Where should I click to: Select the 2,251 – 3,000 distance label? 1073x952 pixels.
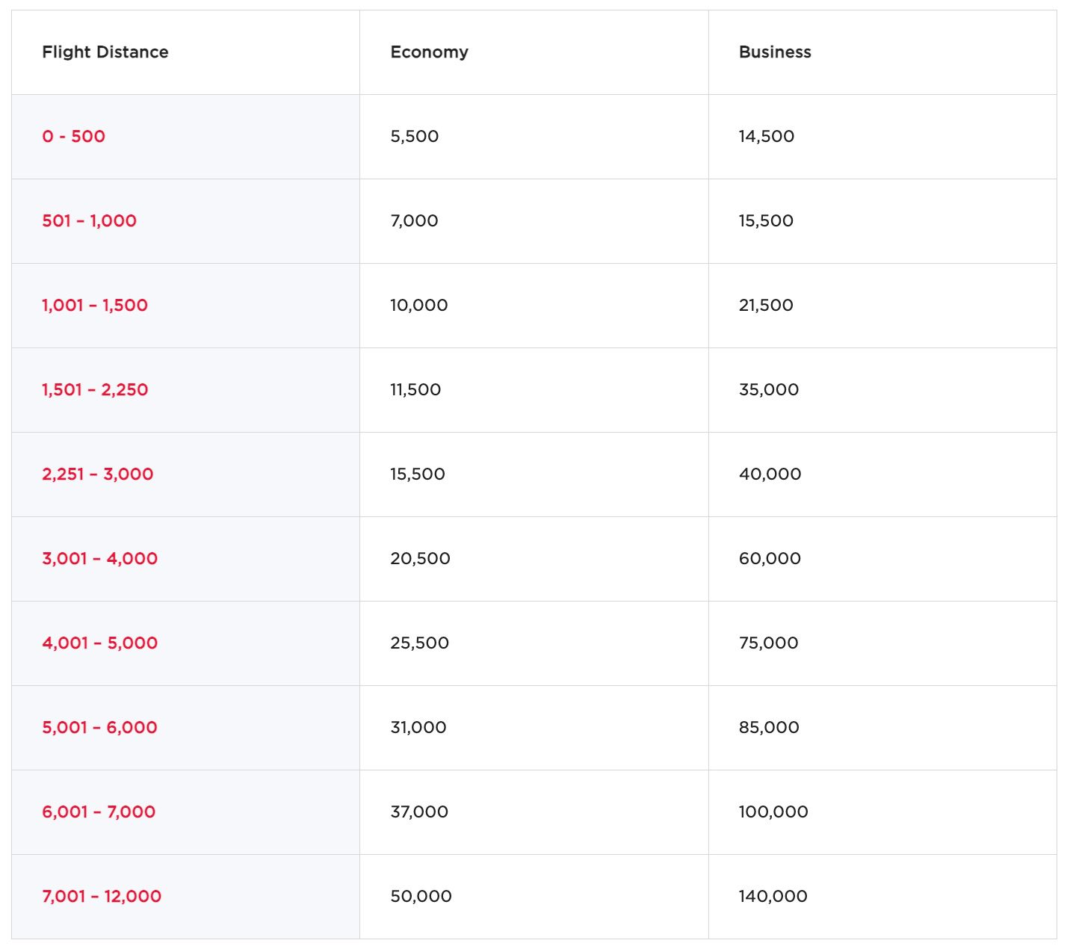(x=98, y=475)
